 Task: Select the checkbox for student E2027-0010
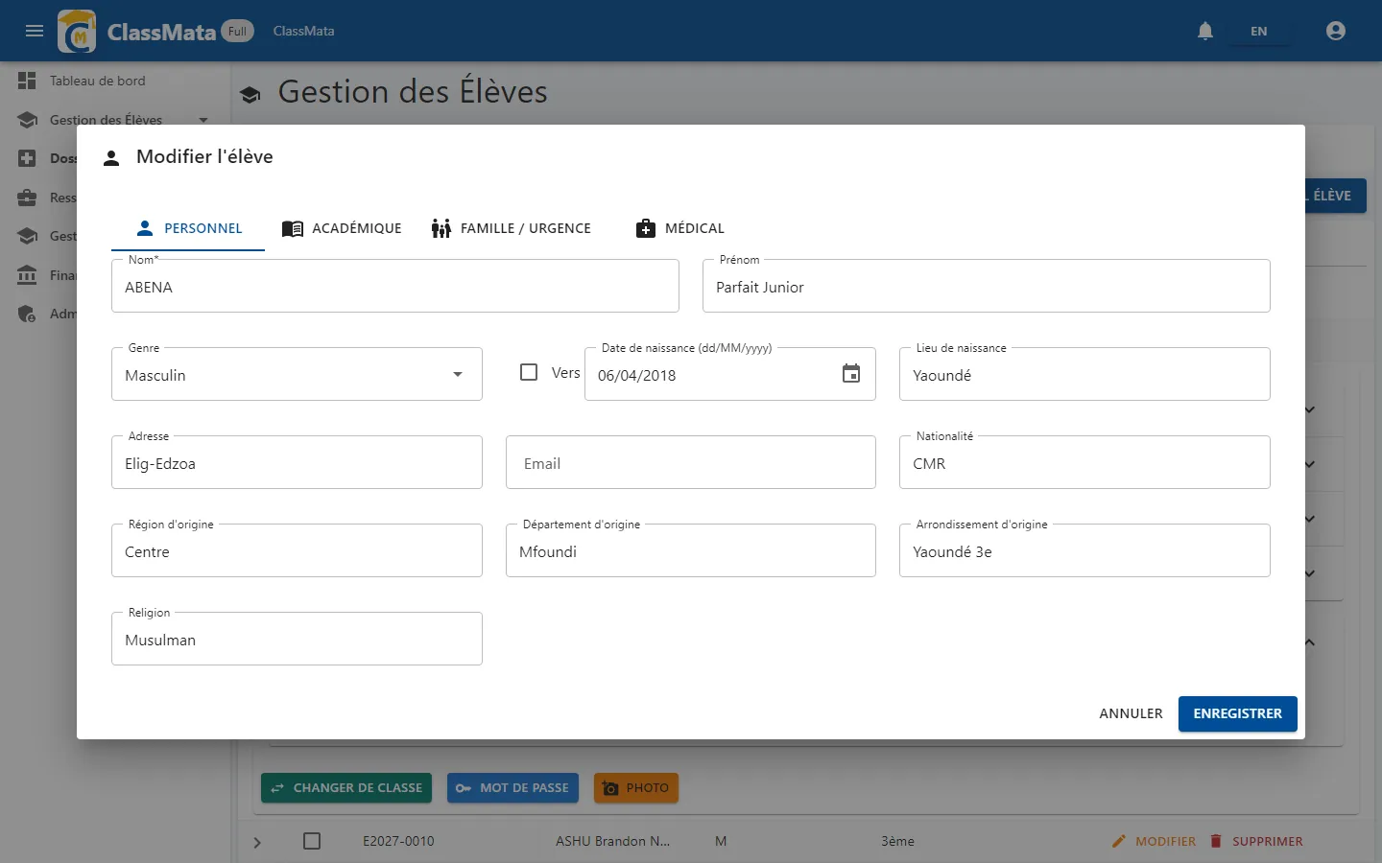(312, 841)
